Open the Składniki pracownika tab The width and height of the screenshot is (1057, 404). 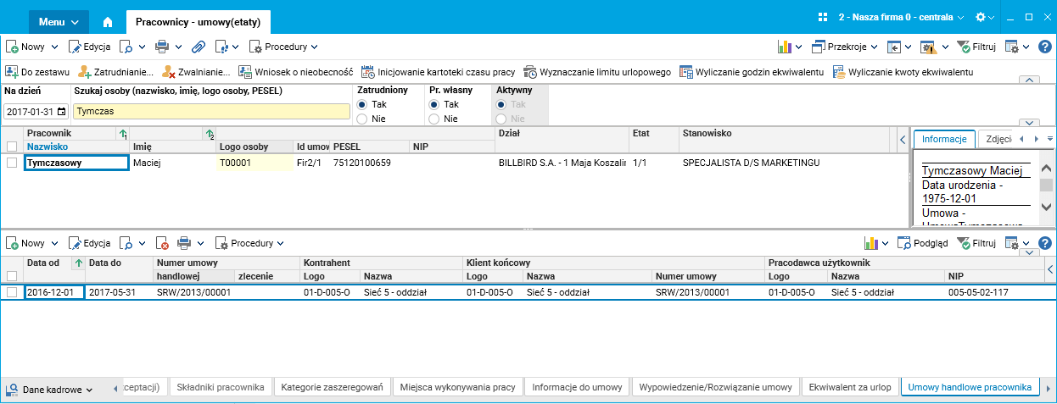[x=222, y=387]
